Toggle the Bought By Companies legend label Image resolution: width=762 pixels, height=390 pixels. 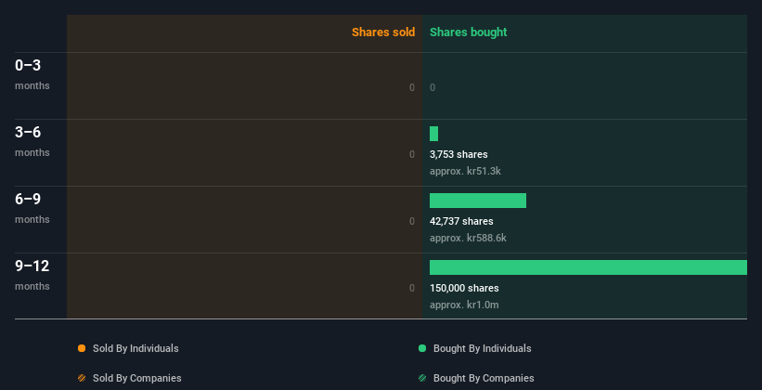click(484, 378)
